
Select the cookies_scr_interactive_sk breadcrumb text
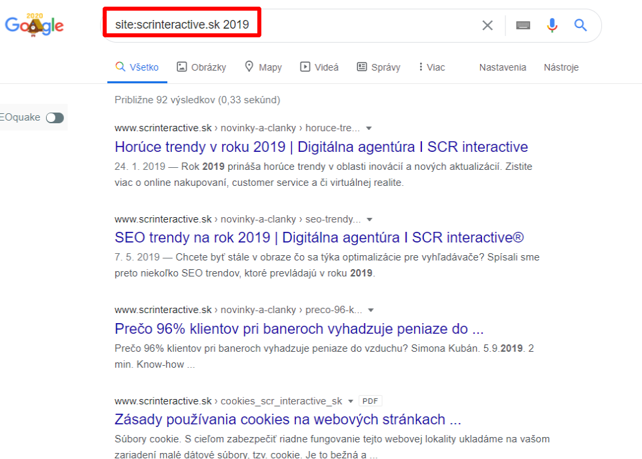pyautogui.click(x=281, y=401)
